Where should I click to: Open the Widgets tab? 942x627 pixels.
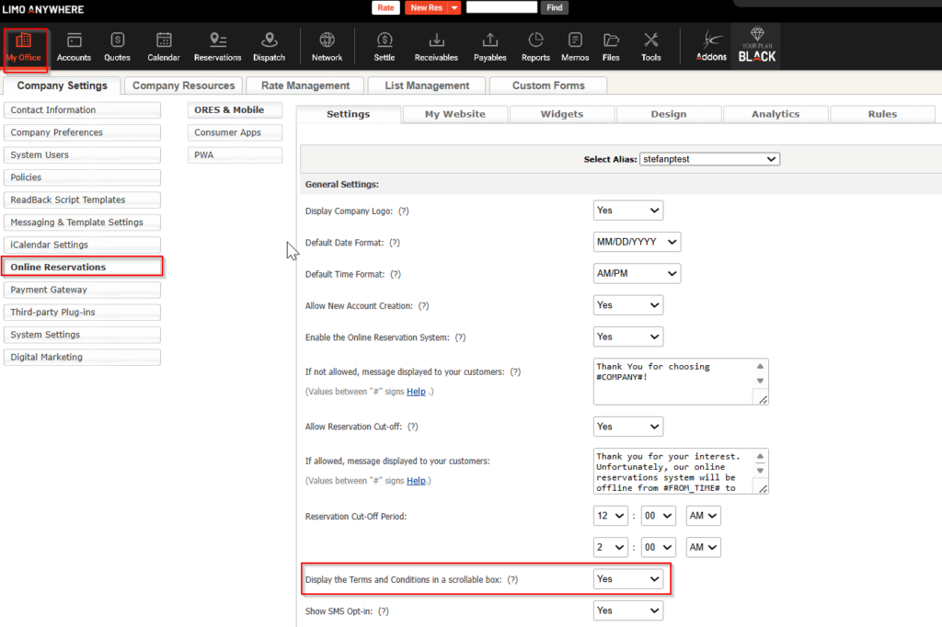coord(561,114)
